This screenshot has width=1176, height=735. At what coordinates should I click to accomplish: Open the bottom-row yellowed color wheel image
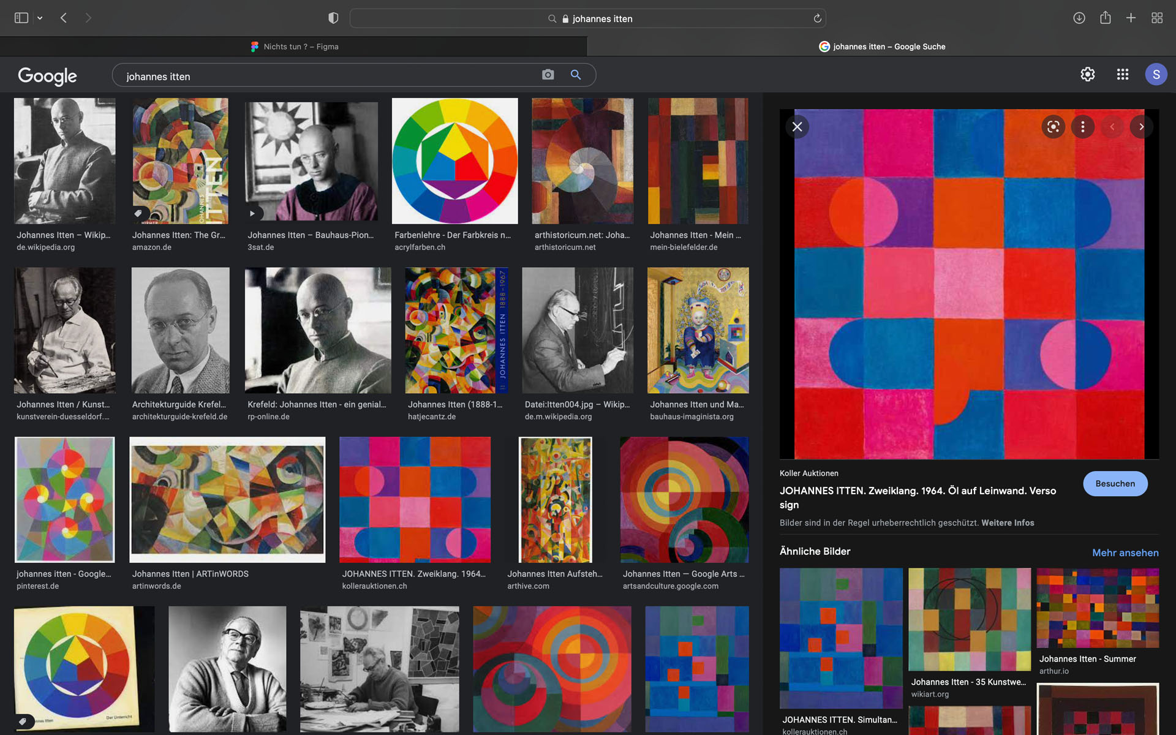[x=84, y=669]
